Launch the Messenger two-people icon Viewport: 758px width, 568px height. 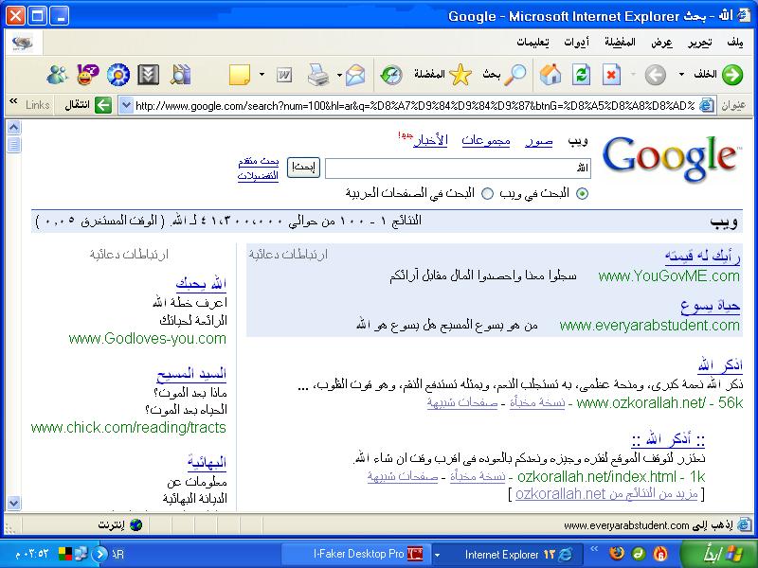(x=58, y=75)
